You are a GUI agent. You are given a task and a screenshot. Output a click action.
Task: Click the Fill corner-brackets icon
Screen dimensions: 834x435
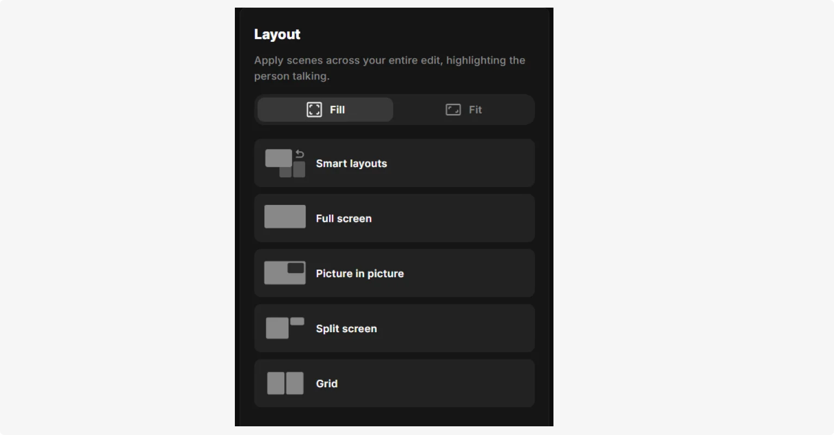point(314,109)
